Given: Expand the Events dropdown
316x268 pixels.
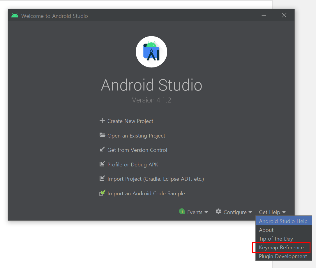Looking at the screenshot, I should [x=197, y=212].
